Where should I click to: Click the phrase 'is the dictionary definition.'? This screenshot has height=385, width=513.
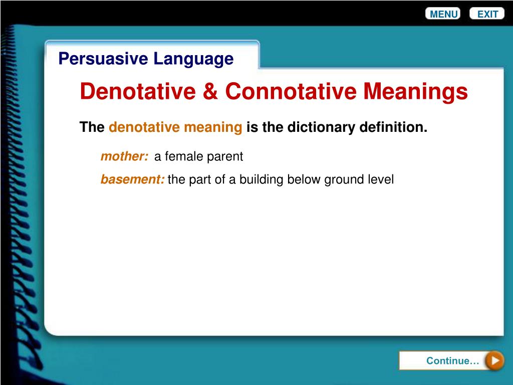337,127
